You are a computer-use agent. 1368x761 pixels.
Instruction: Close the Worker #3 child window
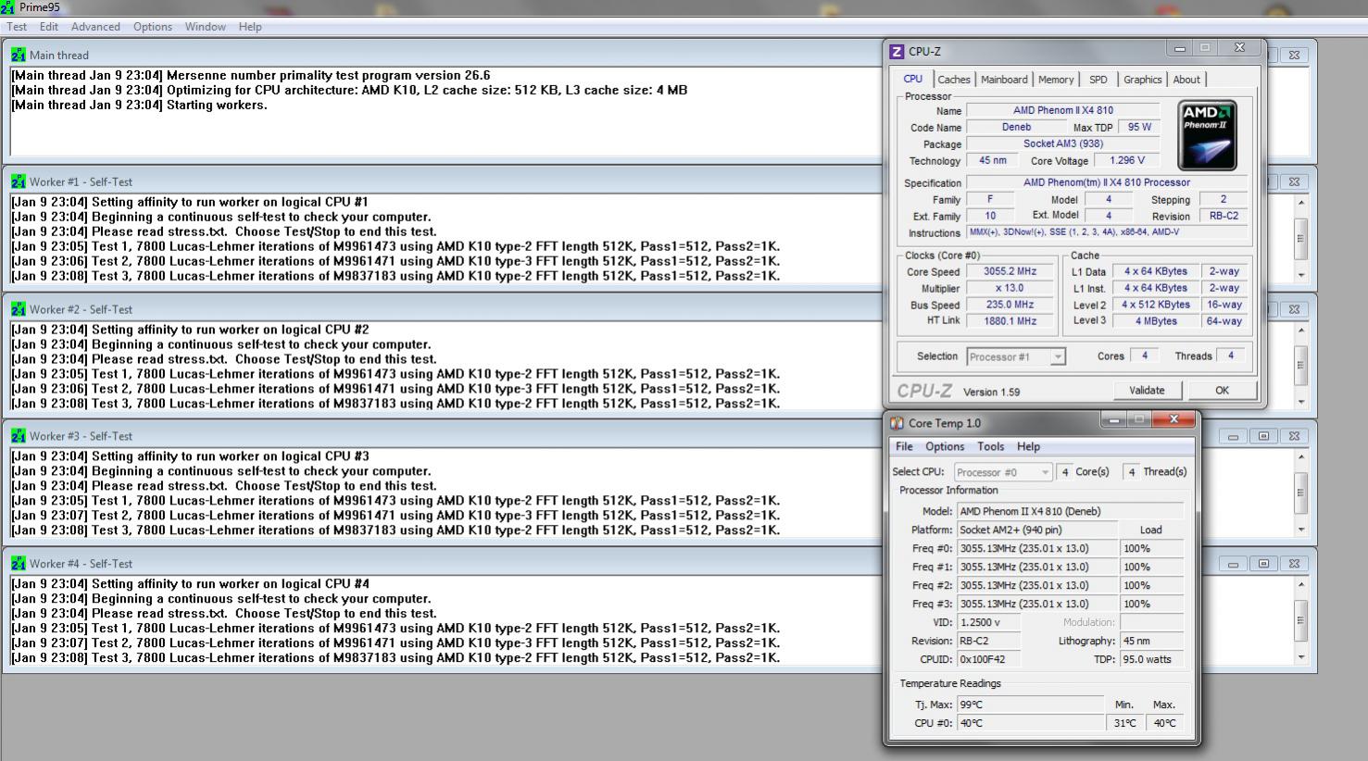tap(1294, 436)
